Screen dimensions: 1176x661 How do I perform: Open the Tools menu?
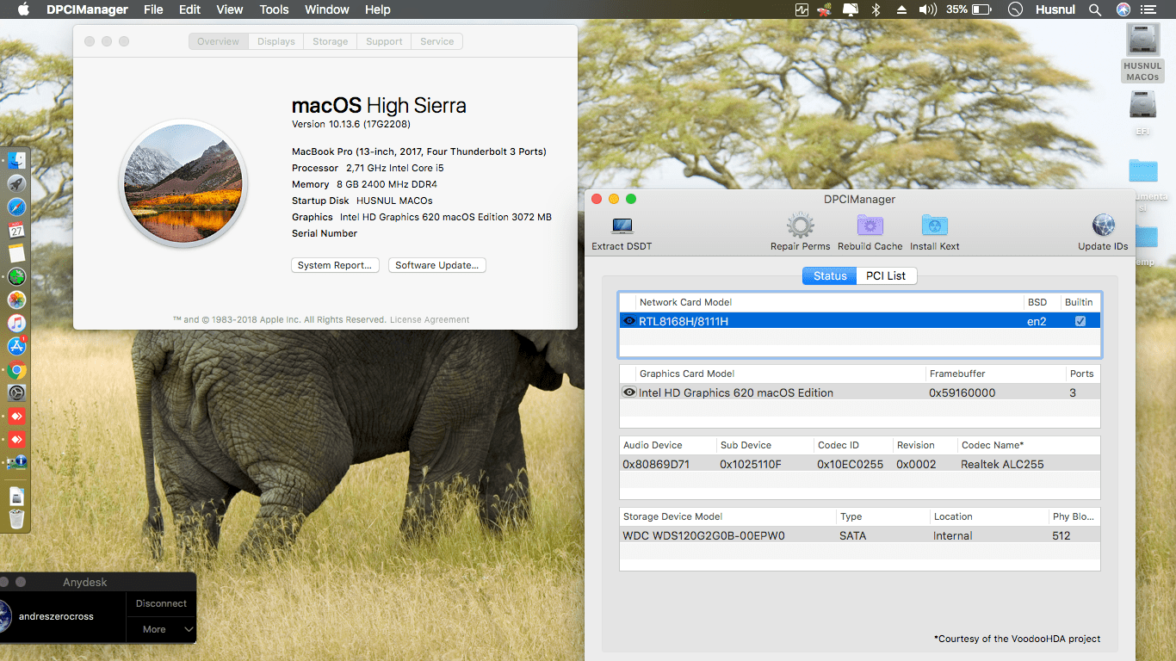274,9
